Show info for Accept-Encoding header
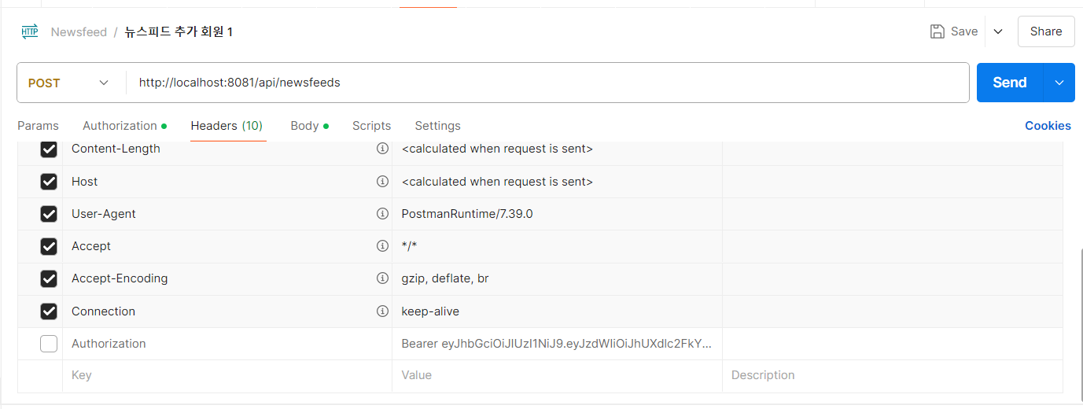This screenshot has width=1083, height=409. click(x=382, y=278)
